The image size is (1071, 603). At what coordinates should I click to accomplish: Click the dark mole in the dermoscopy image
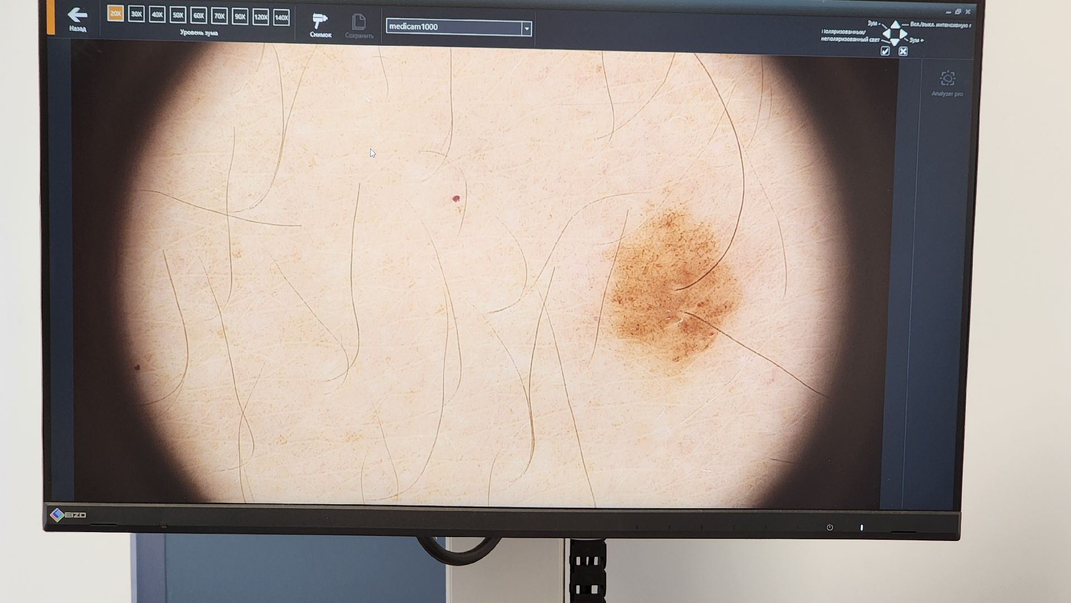tap(670, 285)
